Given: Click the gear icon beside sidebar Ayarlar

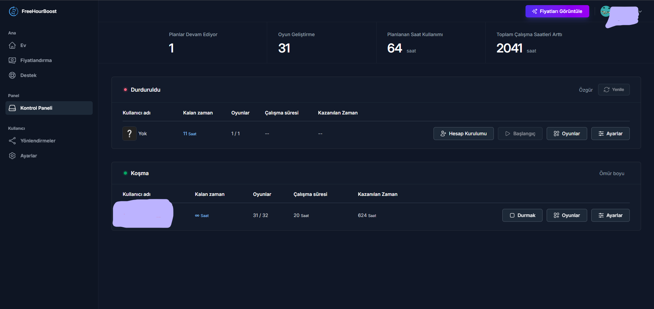Looking at the screenshot, I should click(12, 156).
